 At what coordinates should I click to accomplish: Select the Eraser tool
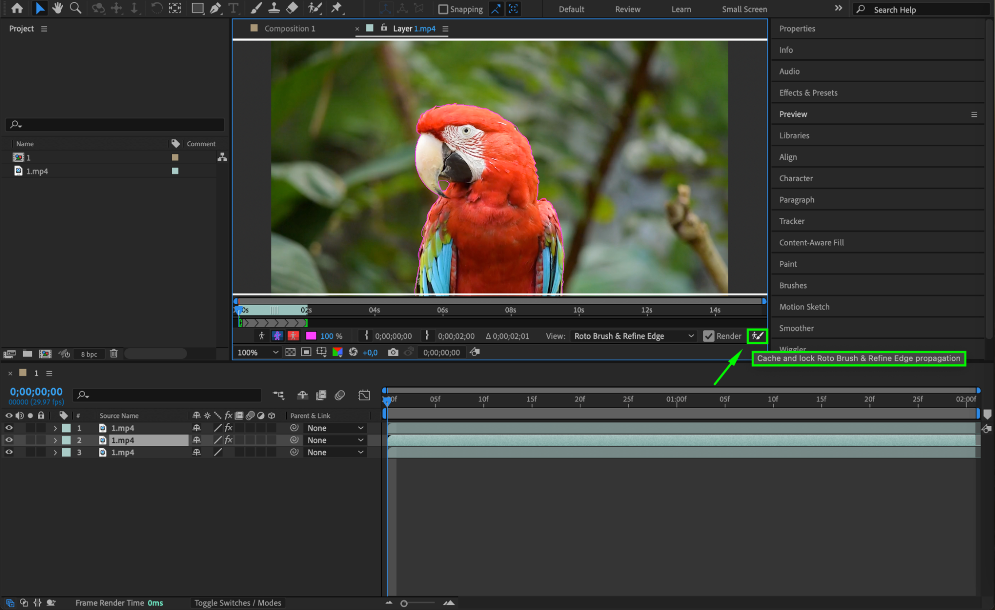pyautogui.click(x=292, y=8)
